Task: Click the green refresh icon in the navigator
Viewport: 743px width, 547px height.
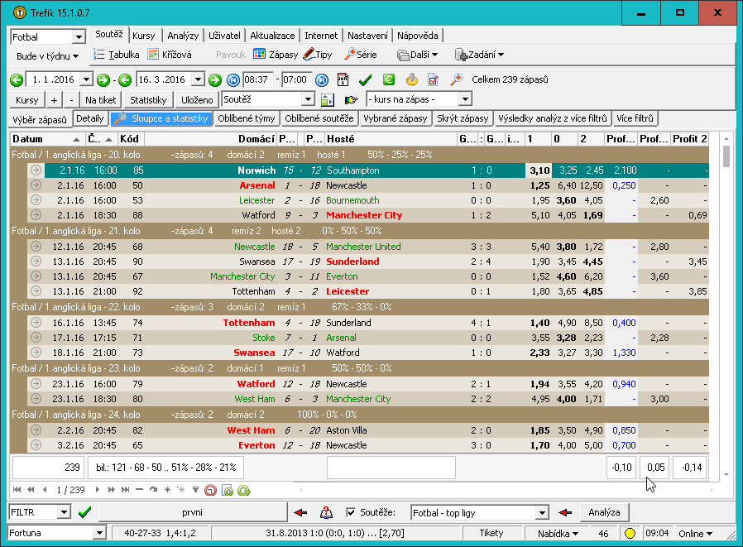Action: 244,490
